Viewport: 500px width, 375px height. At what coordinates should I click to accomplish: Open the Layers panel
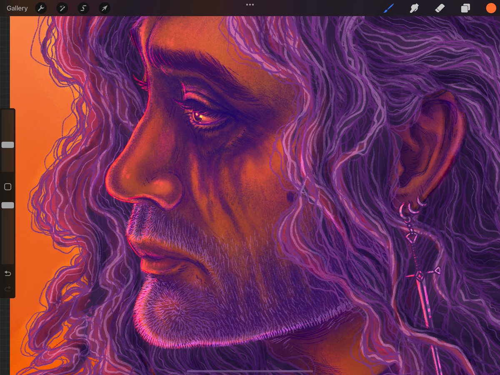point(465,8)
